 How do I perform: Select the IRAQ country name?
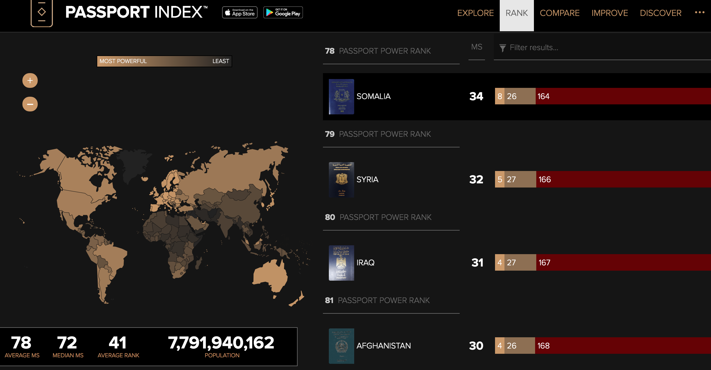click(365, 263)
